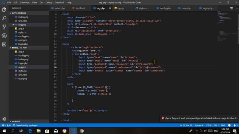Close the reg.php editor tab
The width and height of the screenshot is (239, 134).
pos(110,8)
